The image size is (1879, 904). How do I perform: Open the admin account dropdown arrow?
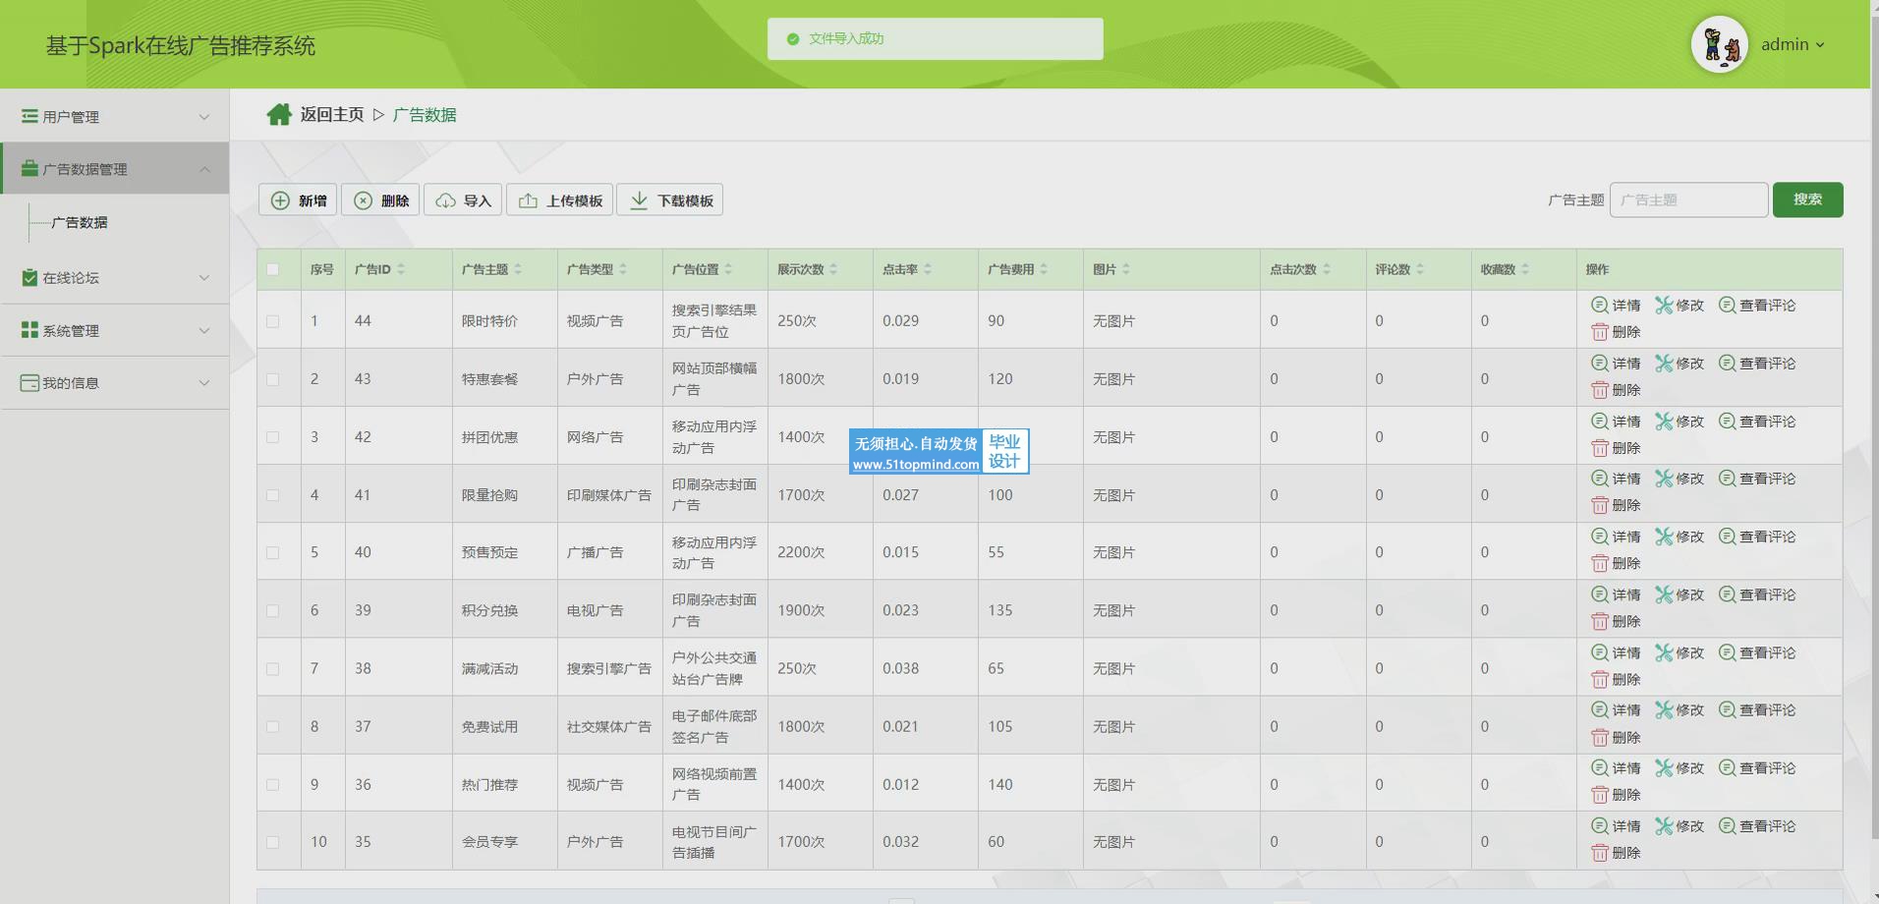coord(1820,45)
